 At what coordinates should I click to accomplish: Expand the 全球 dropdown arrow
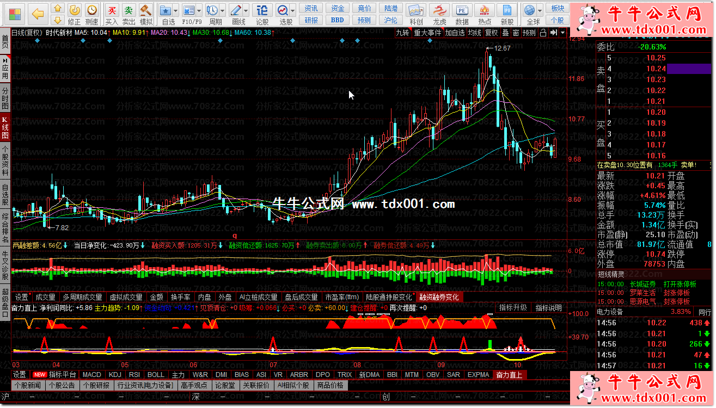(x=540, y=10)
